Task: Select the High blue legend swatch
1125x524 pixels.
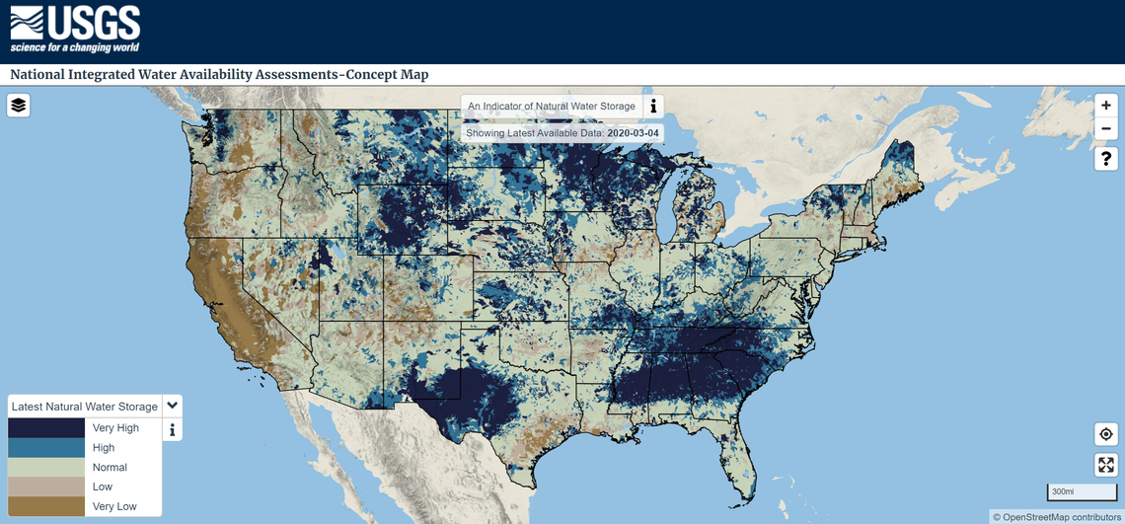Action: pyautogui.click(x=46, y=448)
